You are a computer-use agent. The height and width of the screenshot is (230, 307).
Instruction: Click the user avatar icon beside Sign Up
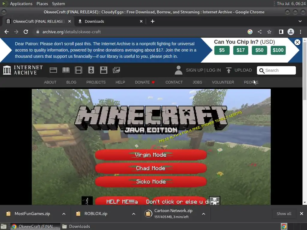tap(178, 70)
